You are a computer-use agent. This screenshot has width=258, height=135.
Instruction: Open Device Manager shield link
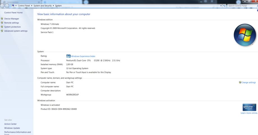click(12, 19)
